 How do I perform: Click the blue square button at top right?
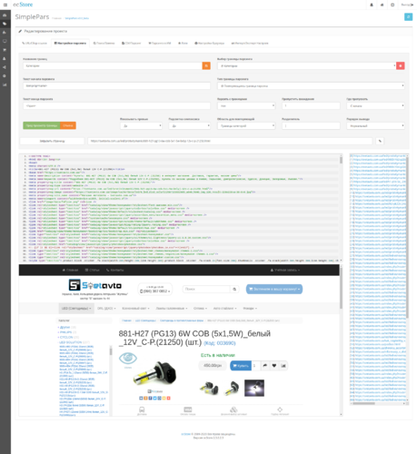pos(408,17)
